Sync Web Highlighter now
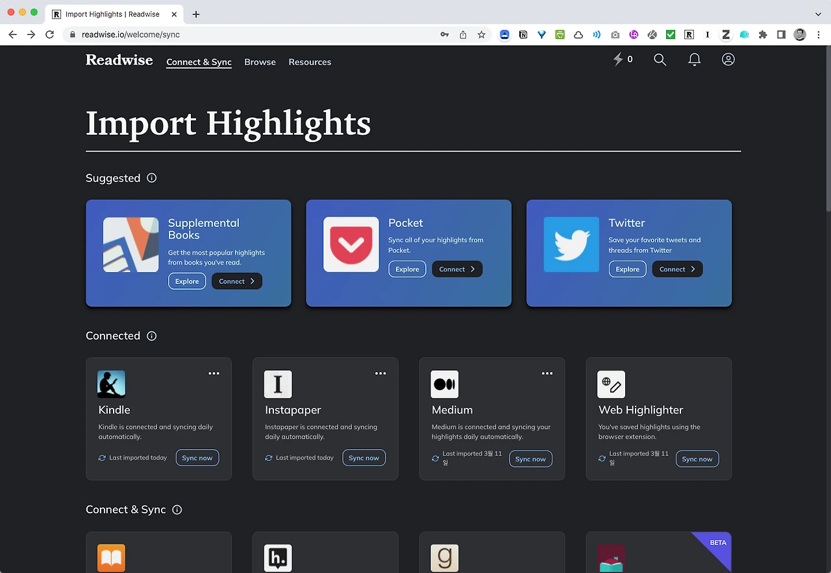831x573 pixels. [x=697, y=459]
